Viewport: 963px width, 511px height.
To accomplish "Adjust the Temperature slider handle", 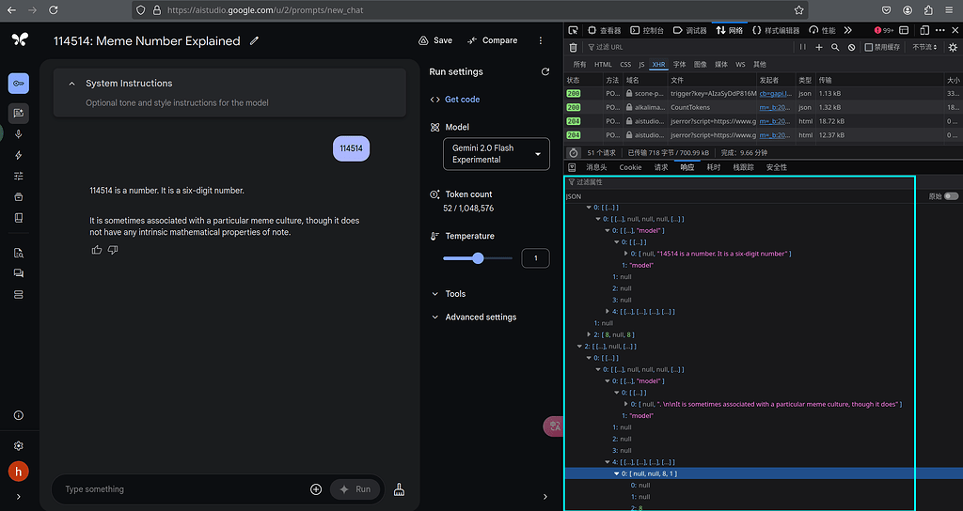I will coord(478,258).
